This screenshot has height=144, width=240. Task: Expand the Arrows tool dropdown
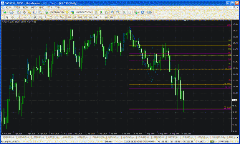coord(64,17)
